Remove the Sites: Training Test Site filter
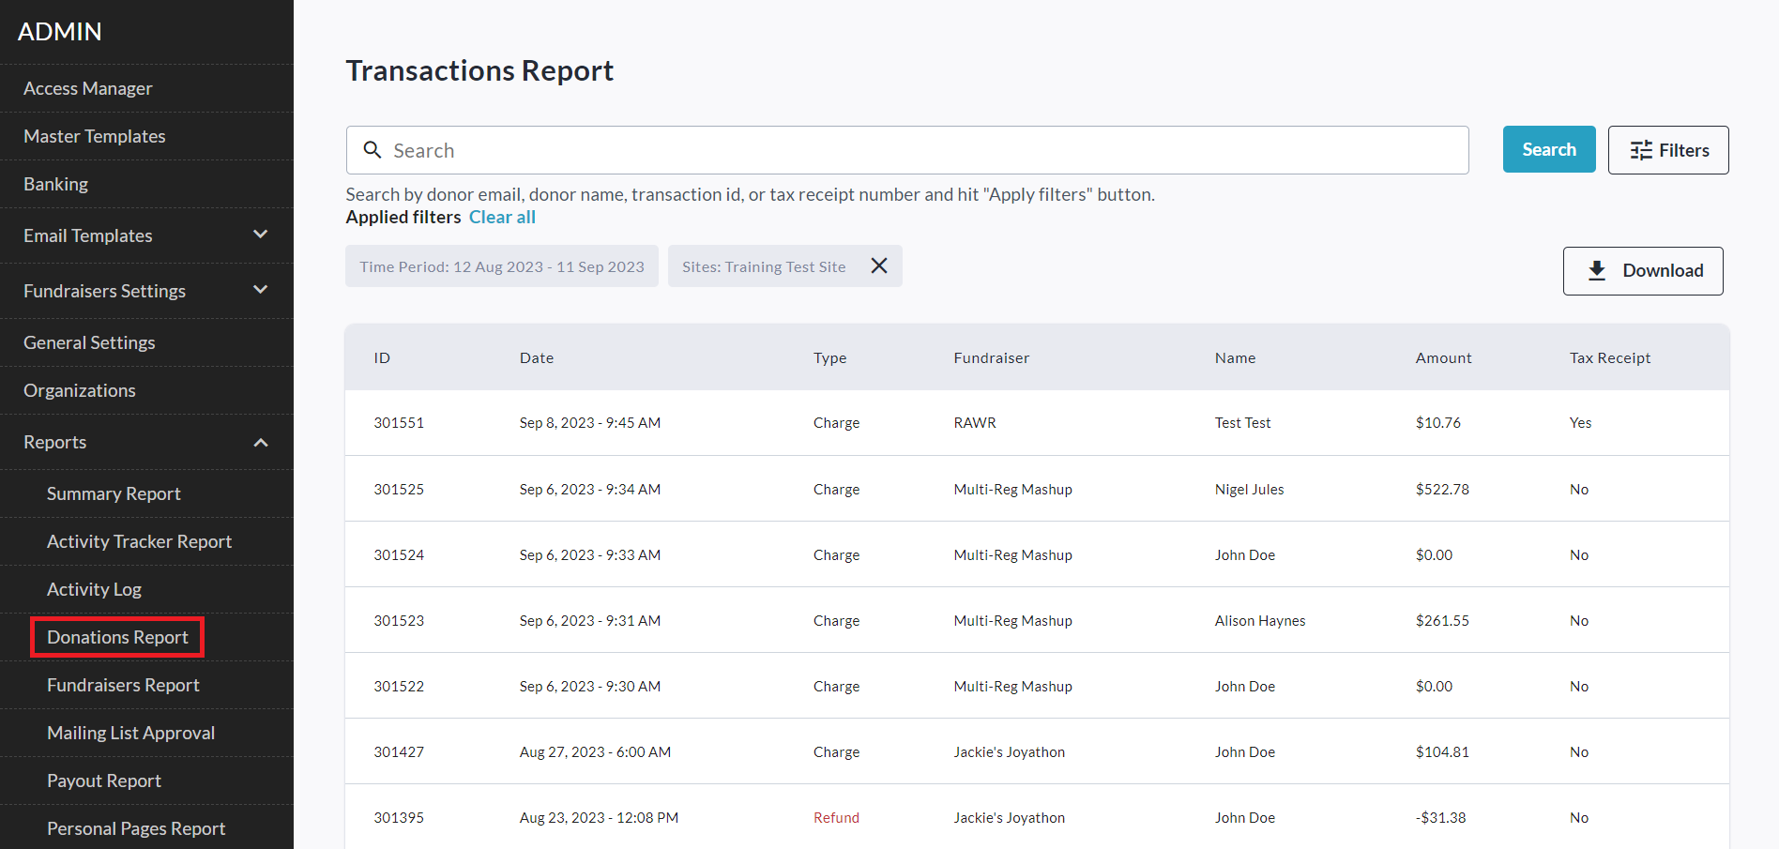1779x849 pixels. click(879, 266)
